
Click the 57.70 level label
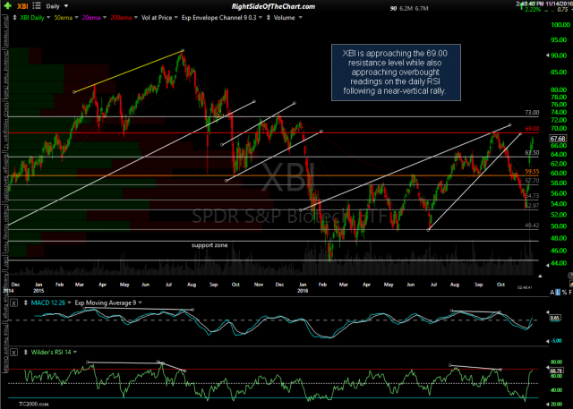532,181
